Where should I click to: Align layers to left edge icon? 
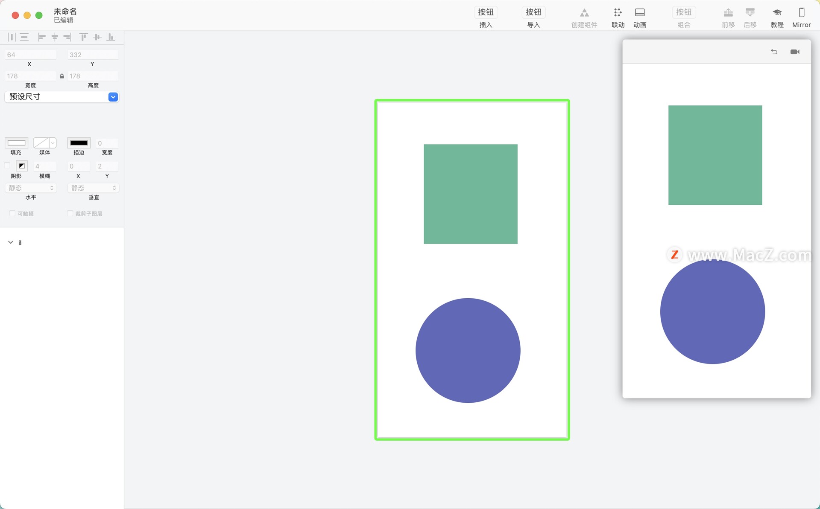point(41,37)
